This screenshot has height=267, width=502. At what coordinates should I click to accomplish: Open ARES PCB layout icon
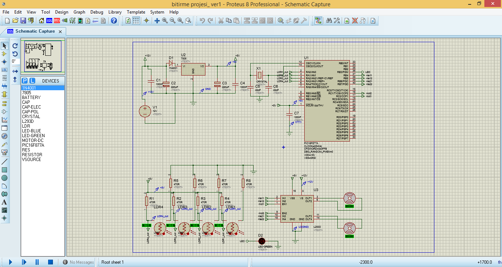[x=57, y=21]
